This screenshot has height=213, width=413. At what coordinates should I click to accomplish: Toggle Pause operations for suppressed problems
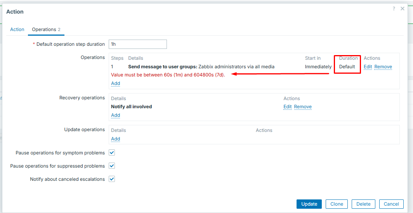pos(112,166)
